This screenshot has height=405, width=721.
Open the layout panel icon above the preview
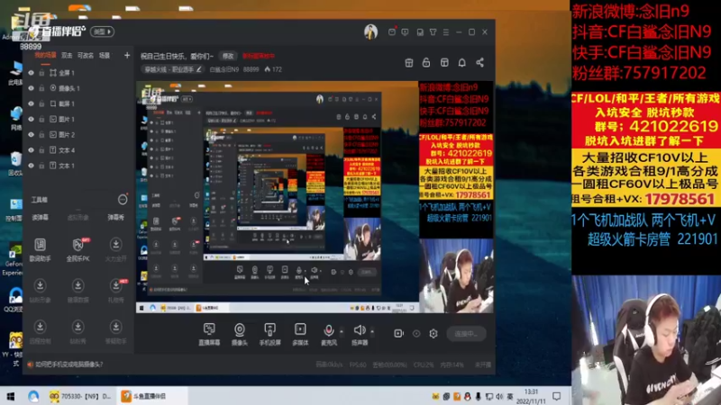point(444,62)
